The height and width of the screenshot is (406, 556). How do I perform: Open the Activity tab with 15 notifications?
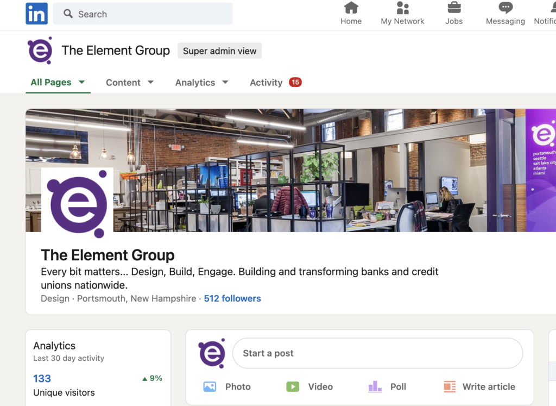tap(275, 83)
